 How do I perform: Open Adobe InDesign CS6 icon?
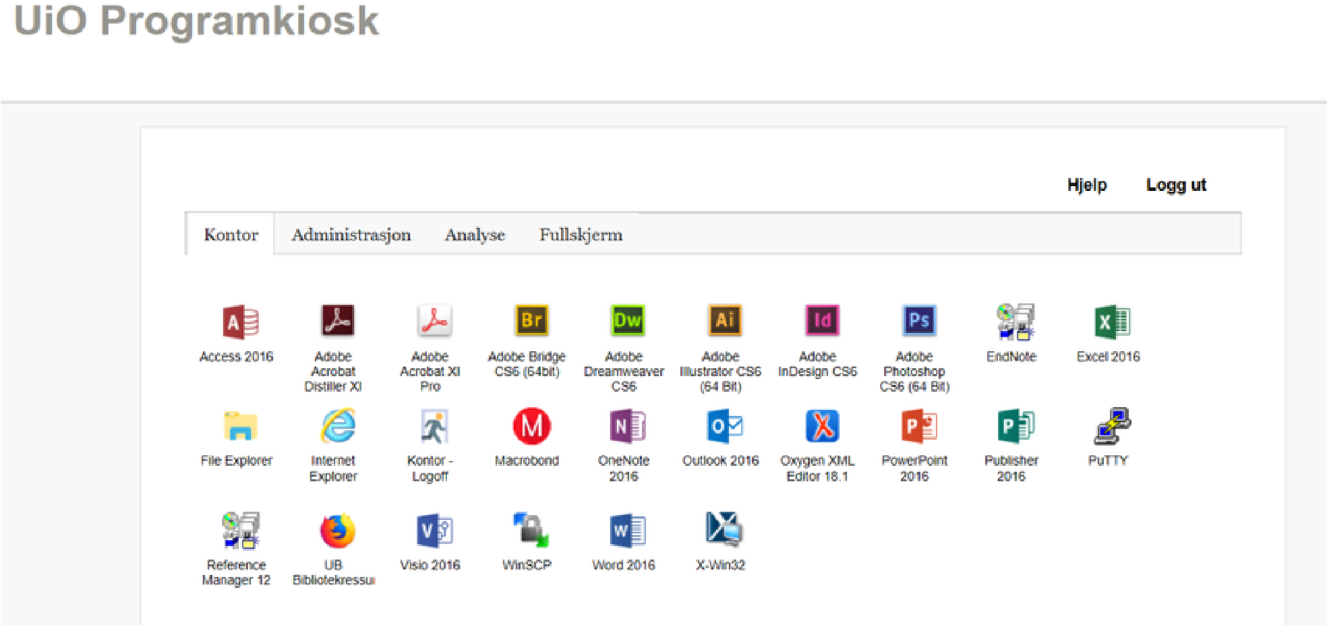822,320
